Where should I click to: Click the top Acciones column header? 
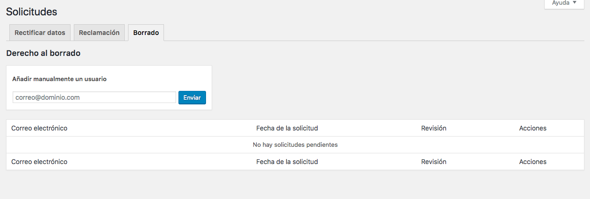[533, 128]
